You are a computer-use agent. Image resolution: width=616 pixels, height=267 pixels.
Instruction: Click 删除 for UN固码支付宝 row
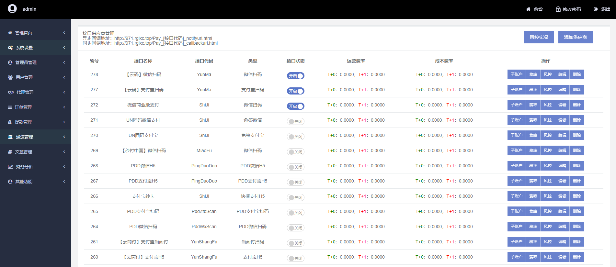click(x=577, y=135)
